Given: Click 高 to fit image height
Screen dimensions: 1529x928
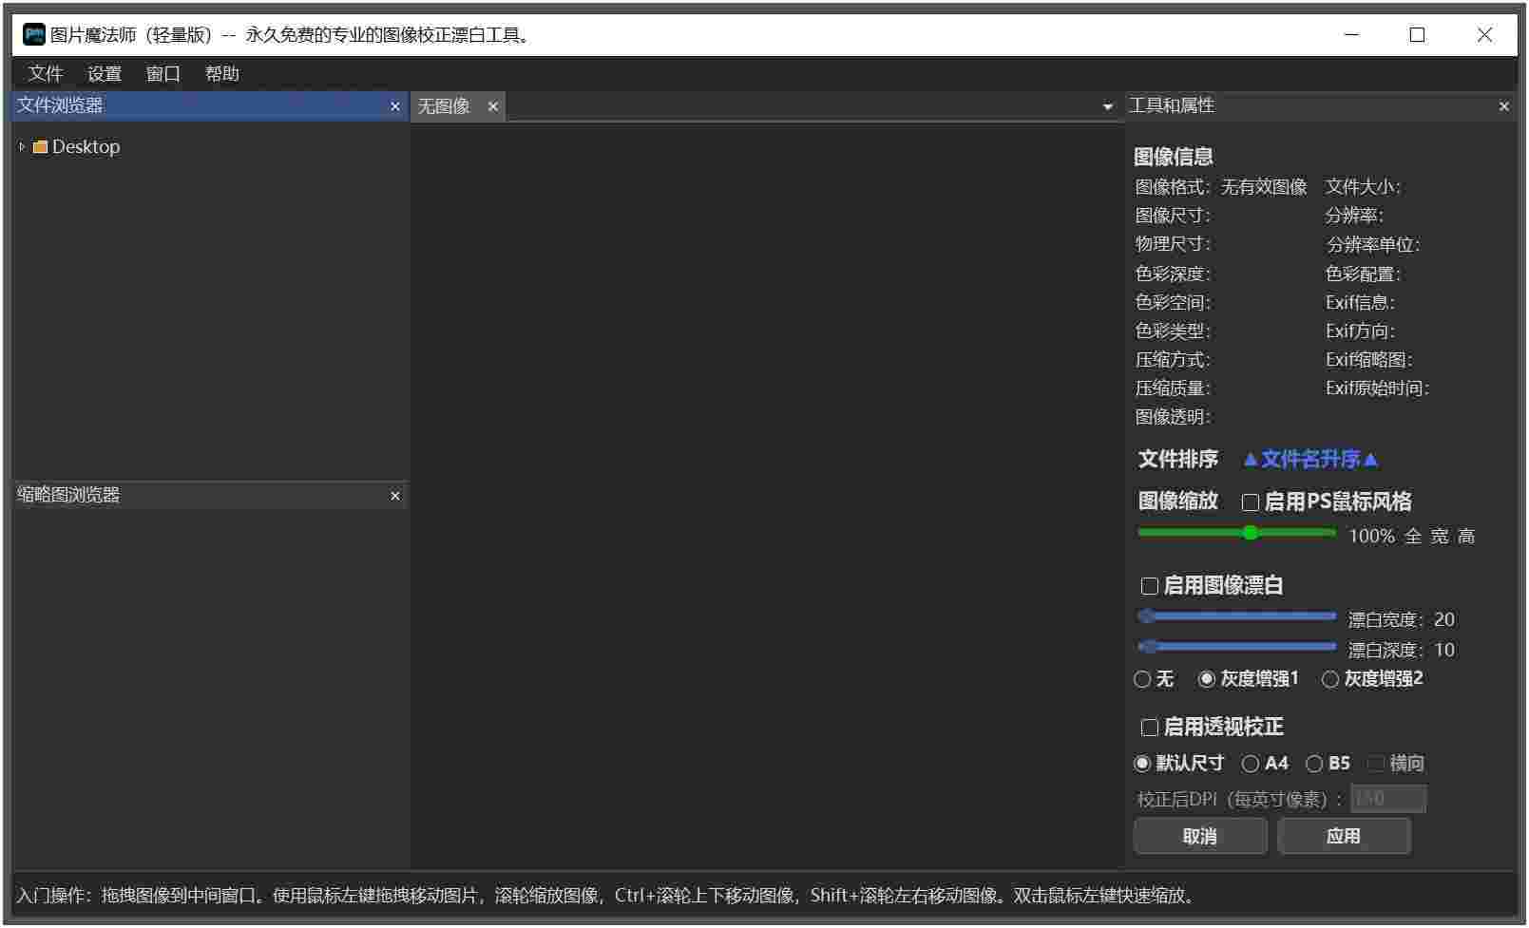Looking at the screenshot, I should tap(1465, 536).
